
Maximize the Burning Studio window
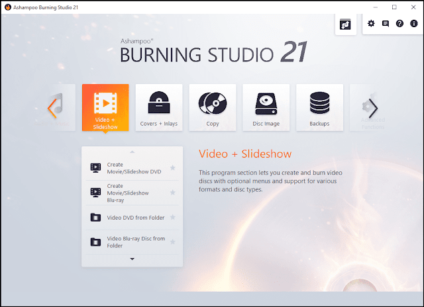click(394, 7)
